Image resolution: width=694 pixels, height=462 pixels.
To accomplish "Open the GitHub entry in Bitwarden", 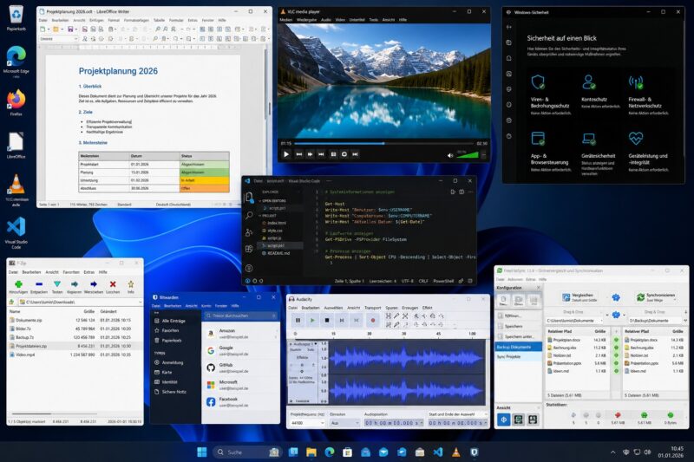I will 241,368.
